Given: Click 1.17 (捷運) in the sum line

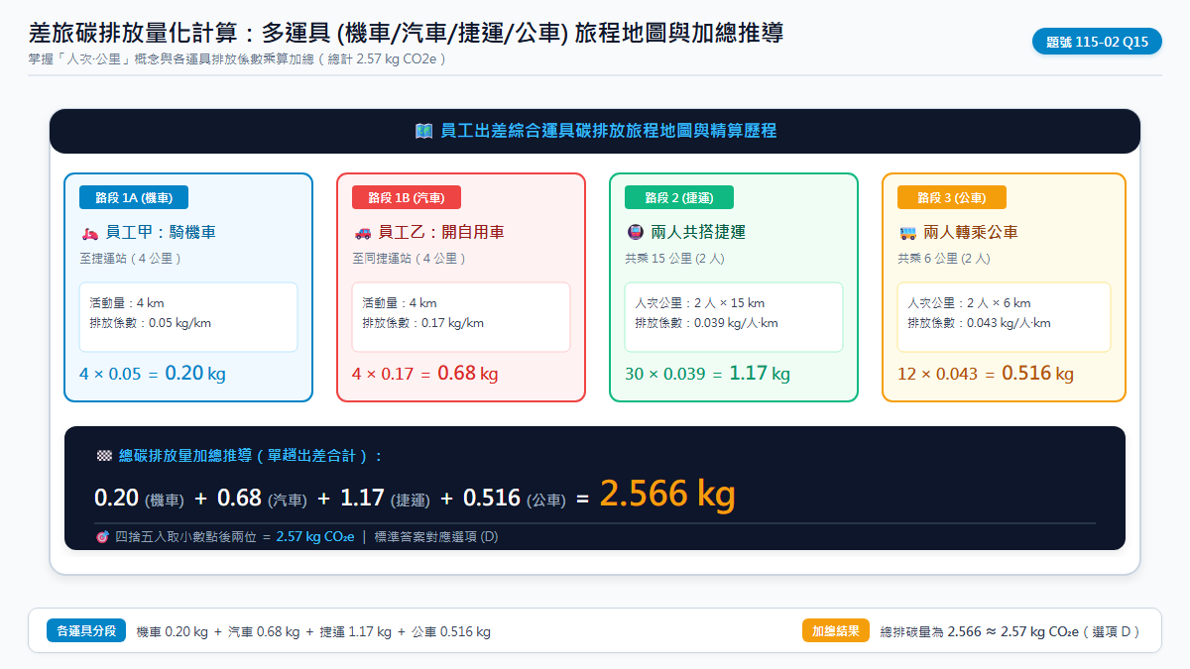Looking at the screenshot, I should pyautogui.click(x=386, y=498).
